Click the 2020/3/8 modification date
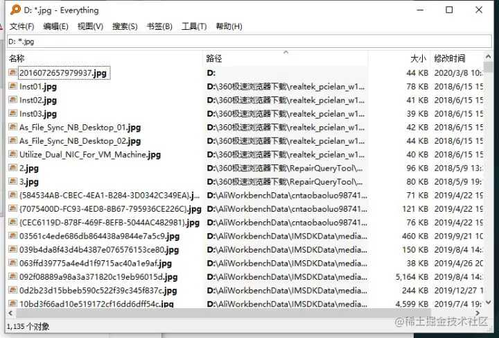The height and width of the screenshot is (338, 499). (x=458, y=73)
